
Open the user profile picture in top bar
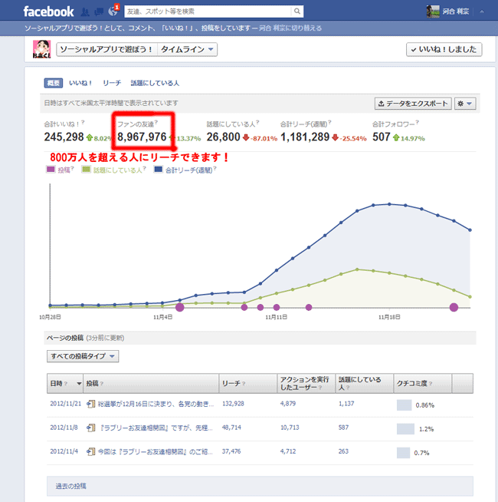click(x=433, y=12)
